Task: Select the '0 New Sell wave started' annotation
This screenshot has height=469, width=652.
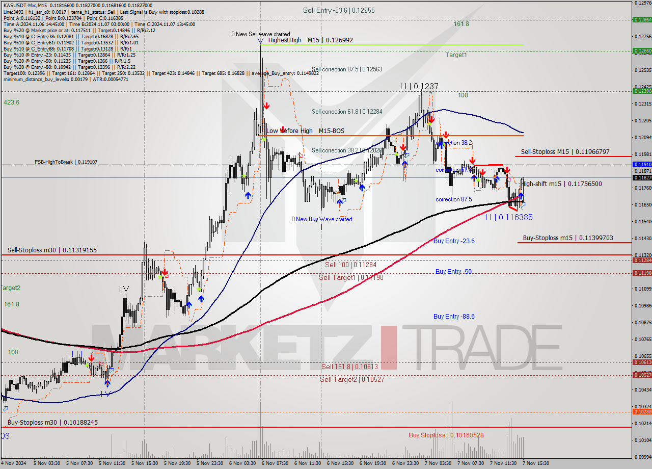Action: [x=260, y=34]
